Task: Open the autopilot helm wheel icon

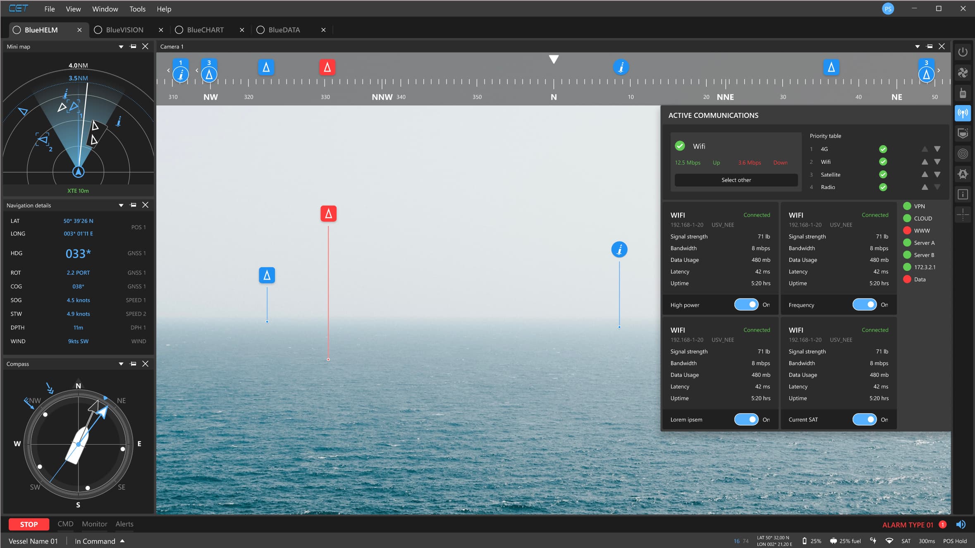Action: [963, 174]
